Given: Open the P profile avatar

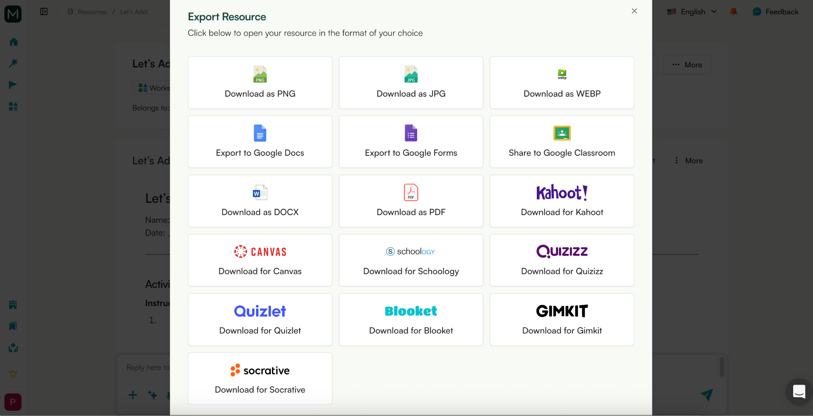Looking at the screenshot, I should (x=13, y=402).
